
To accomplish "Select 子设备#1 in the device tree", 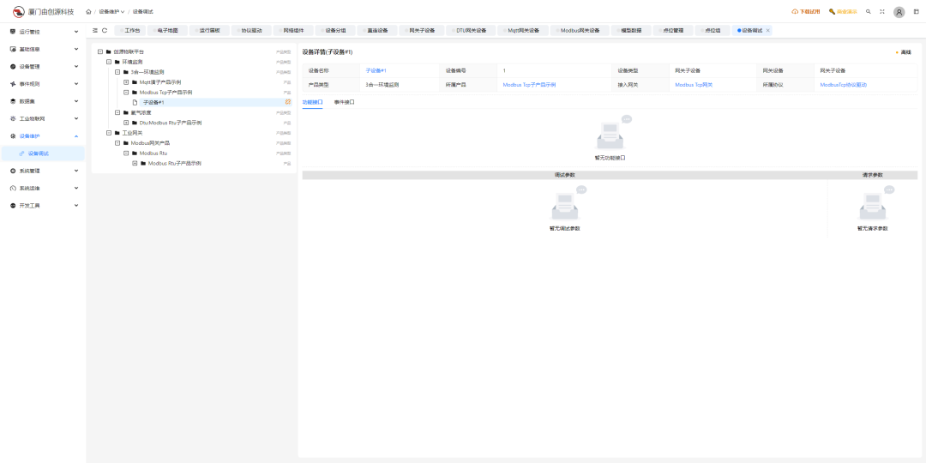I will click(153, 102).
